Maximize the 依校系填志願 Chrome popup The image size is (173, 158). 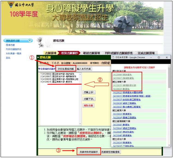(x=159, y=57)
